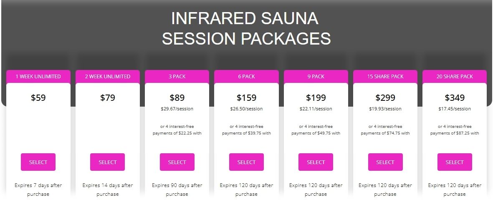
Task: Click SELECT for the 6 Pack
Action: point(246,162)
